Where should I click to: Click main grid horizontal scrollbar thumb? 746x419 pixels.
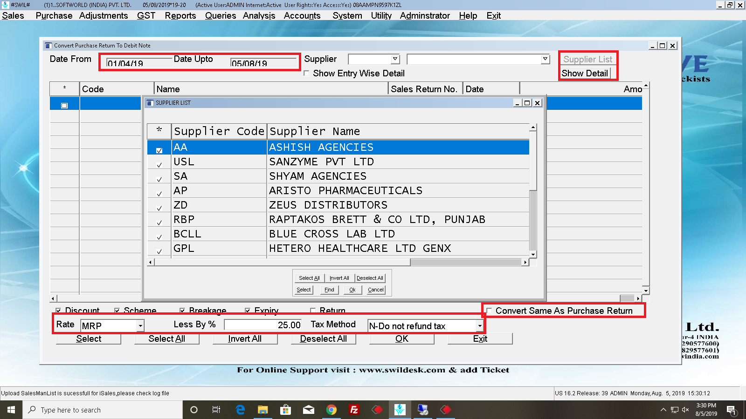[x=628, y=298]
